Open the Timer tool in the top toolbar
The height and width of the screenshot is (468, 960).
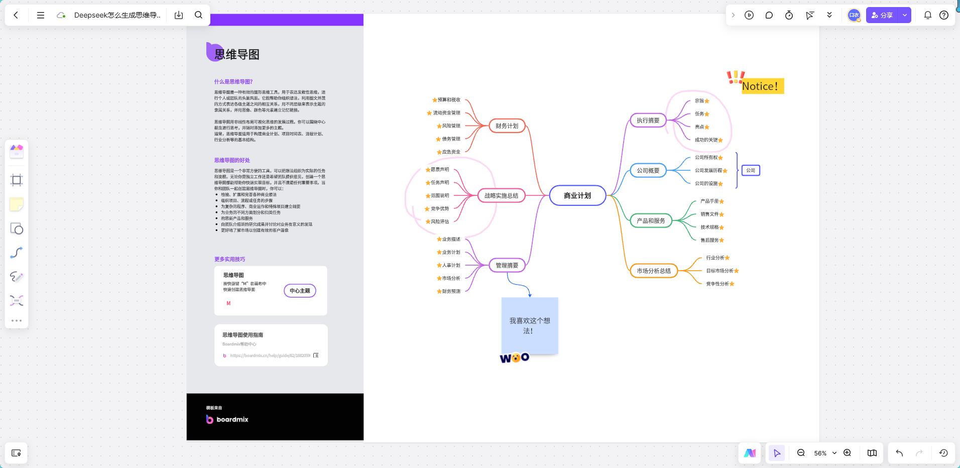(x=789, y=15)
